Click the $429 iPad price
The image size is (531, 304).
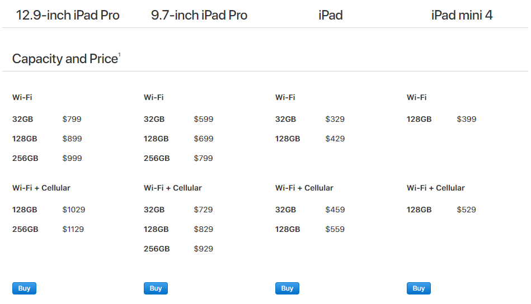335,139
